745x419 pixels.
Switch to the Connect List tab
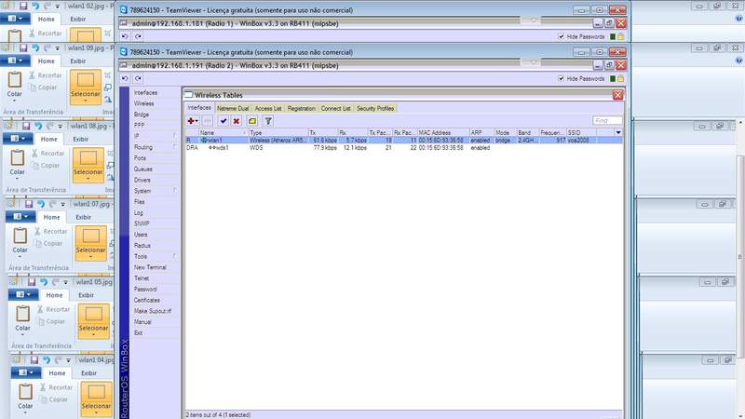[335, 108]
